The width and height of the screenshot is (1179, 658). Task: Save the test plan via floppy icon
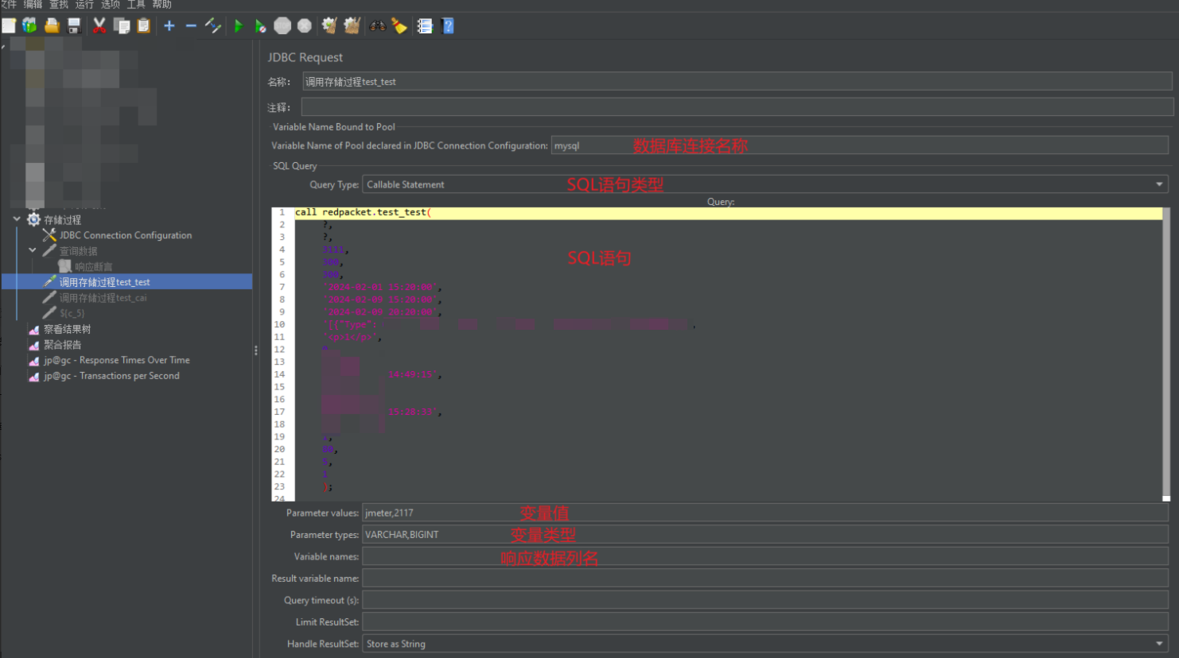click(x=74, y=26)
